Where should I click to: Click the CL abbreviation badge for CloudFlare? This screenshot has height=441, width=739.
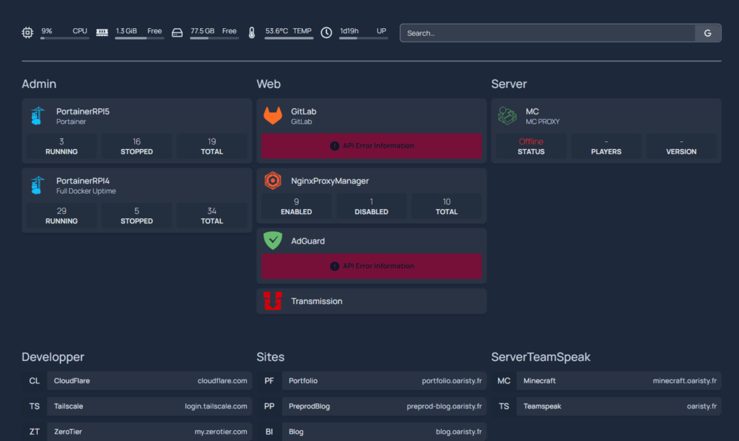coord(35,380)
